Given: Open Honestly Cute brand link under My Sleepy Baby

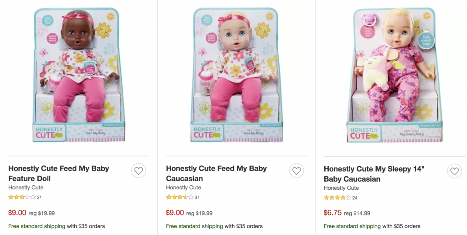Looking at the screenshot, I should (x=341, y=188).
